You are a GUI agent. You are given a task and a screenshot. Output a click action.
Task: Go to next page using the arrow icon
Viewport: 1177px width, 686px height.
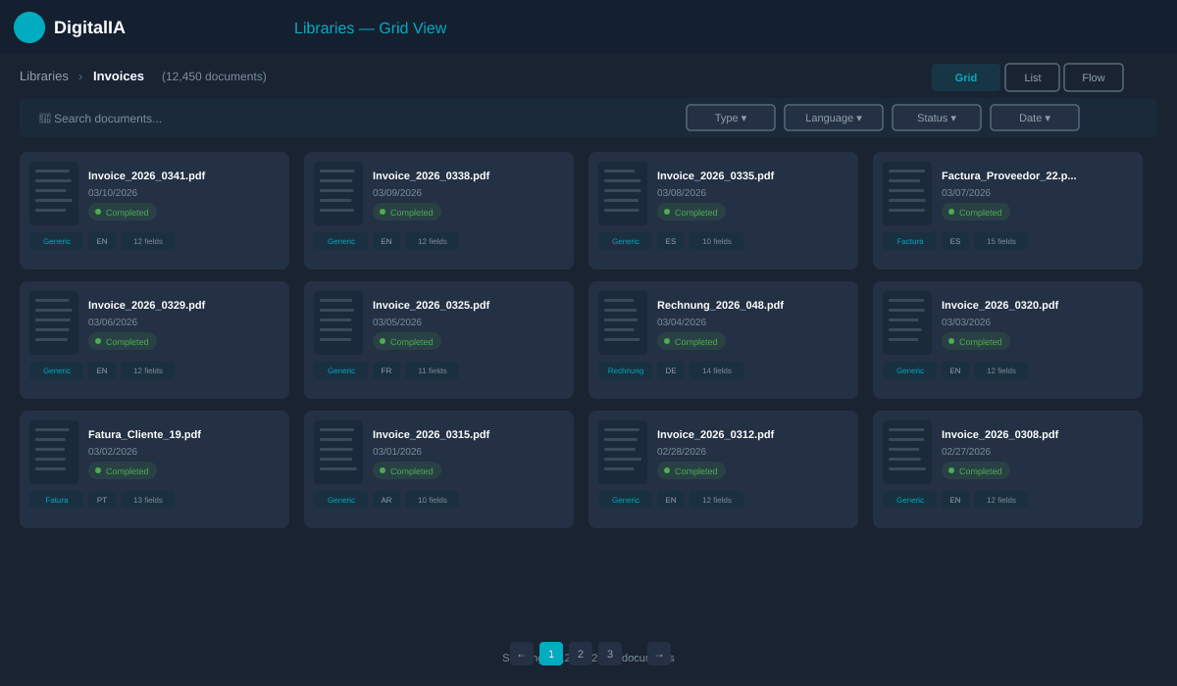pos(659,654)
